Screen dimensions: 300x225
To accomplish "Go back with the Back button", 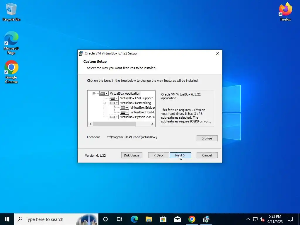I will tap(158, 155).
